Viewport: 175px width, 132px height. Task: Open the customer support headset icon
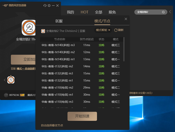[45, 6]
